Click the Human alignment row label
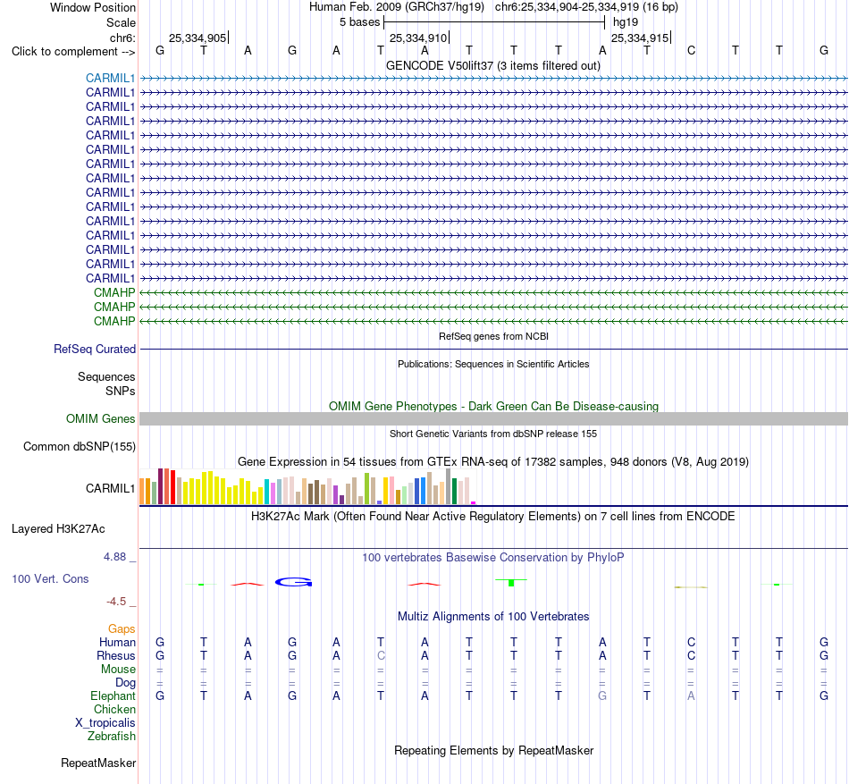 click(x=117, y=643)
